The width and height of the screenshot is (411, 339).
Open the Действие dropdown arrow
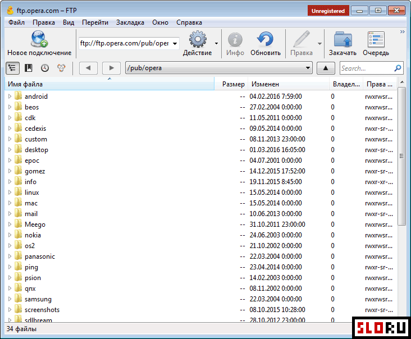tap(217, 43)
